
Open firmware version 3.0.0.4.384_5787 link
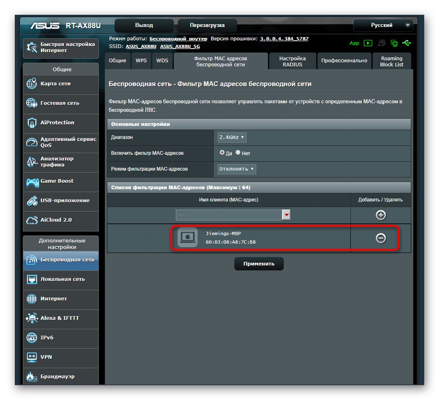284,39
